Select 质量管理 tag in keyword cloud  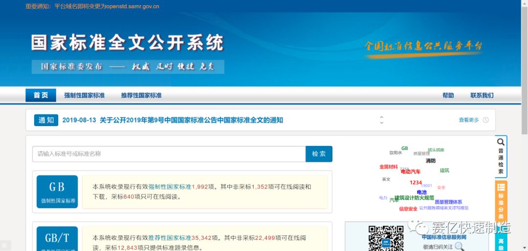tap(421, 153)
